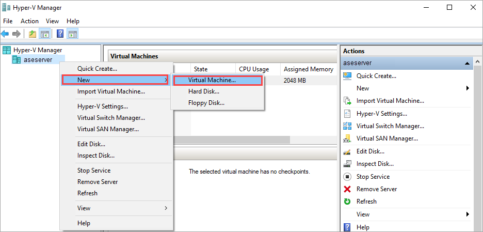Select Hyper-V Manager root tree node
The width and height of the screenshot is (483, 232).
(38, 50)
